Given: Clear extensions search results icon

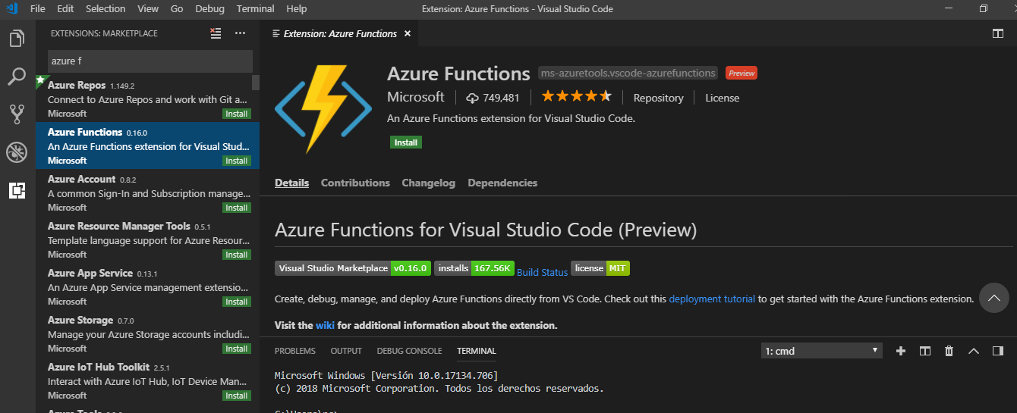Looking at the screenshot, I should (x=216, y=33).
